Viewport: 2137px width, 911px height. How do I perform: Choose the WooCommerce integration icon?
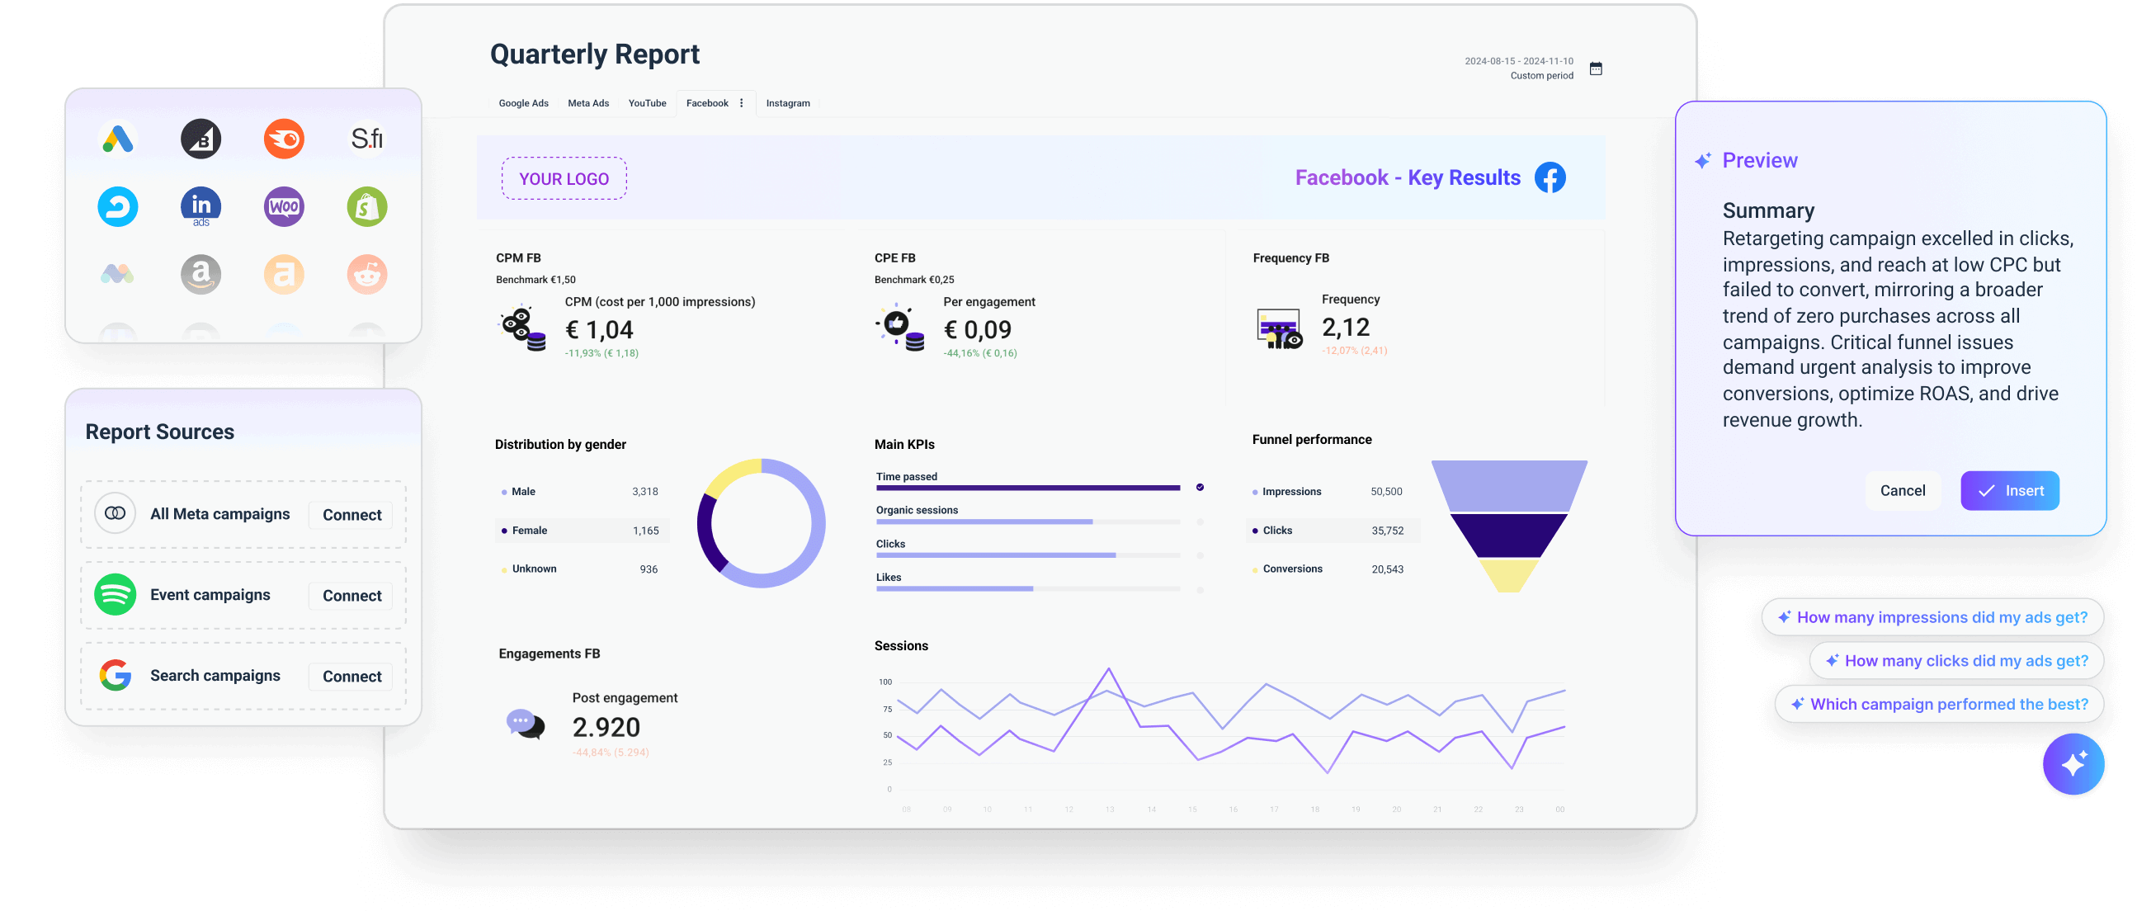284,206
